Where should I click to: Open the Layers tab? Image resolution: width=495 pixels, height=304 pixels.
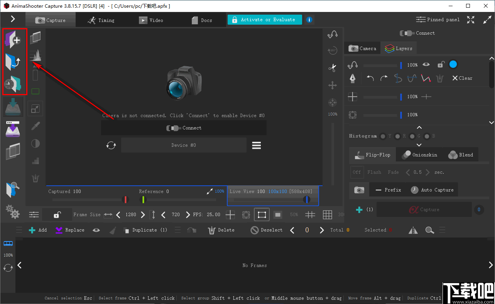[399, 49]
